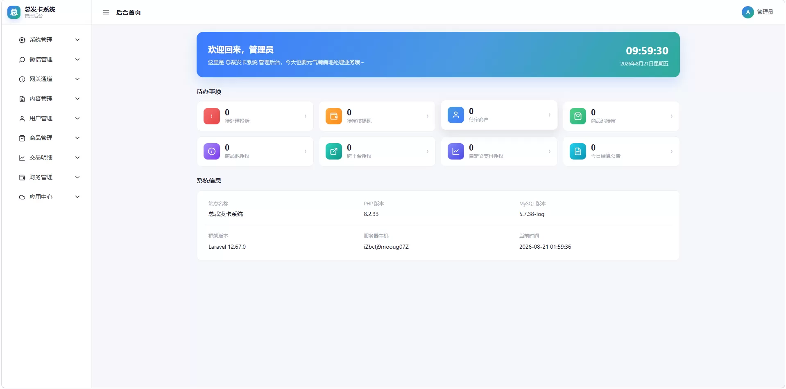Open the 商品池授权 card arrow
This screenshot has width=786, height=389.
coord(306,151)
